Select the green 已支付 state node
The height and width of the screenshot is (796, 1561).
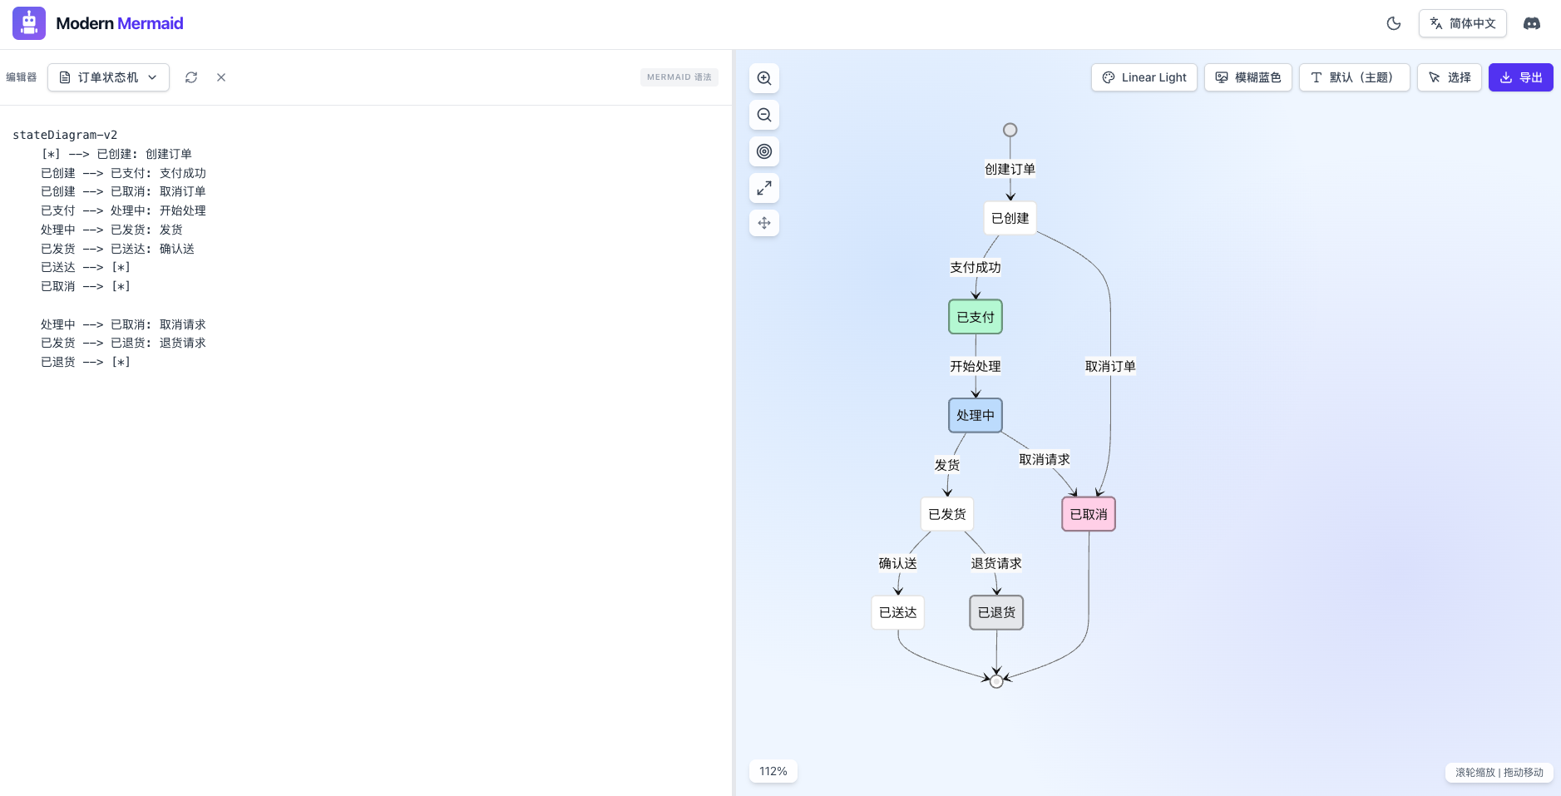click(x=975, y=317)
